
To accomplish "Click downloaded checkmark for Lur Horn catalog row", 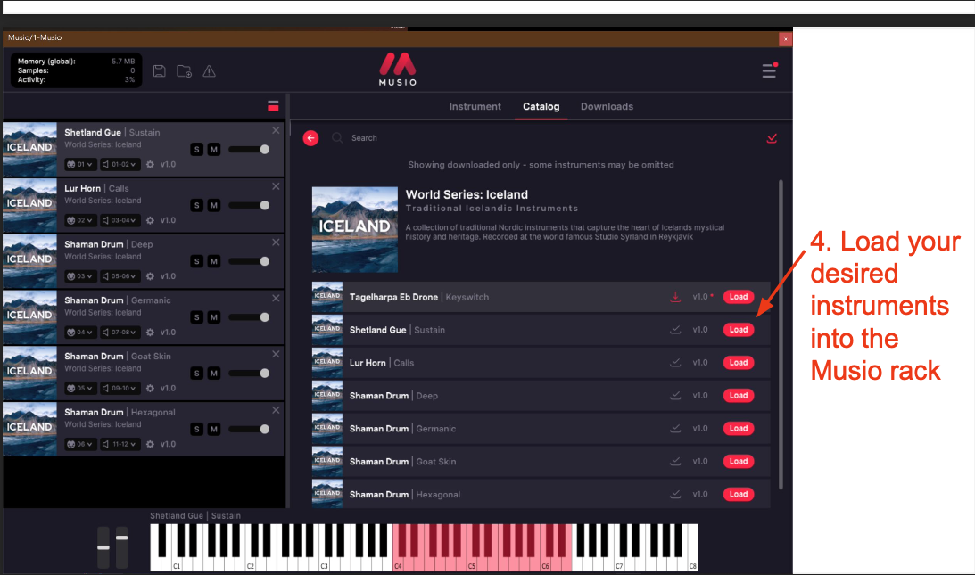I will 675,363.
